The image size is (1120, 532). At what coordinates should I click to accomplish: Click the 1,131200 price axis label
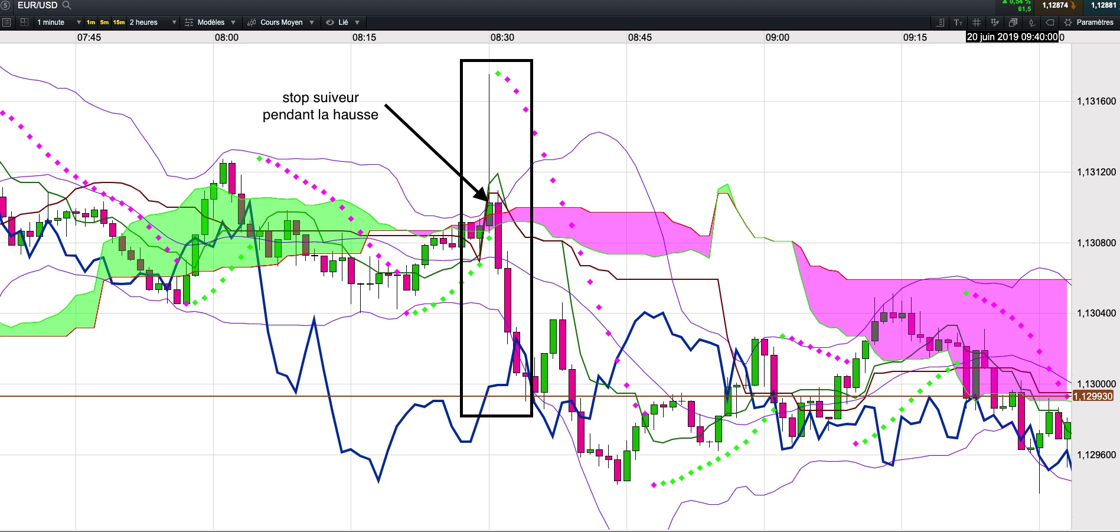tap(1096, 172)
